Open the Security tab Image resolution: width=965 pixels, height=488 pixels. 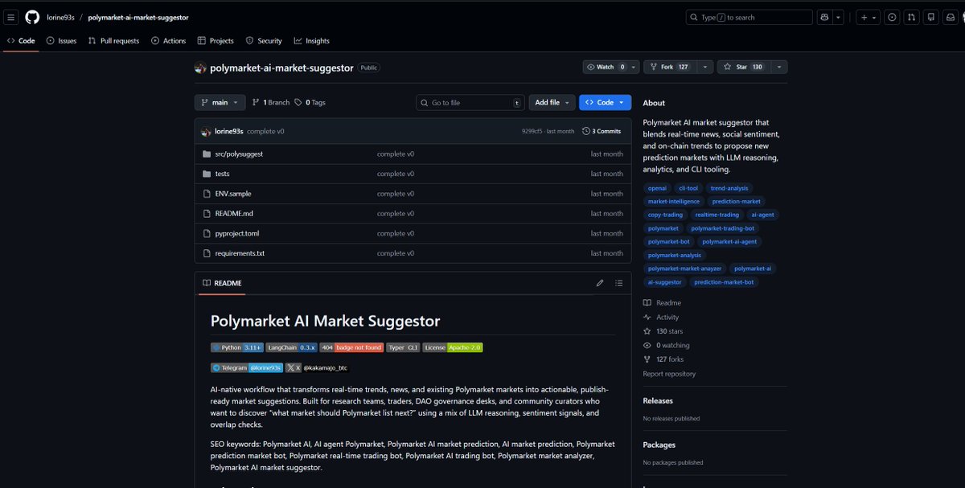coord(264,41)
